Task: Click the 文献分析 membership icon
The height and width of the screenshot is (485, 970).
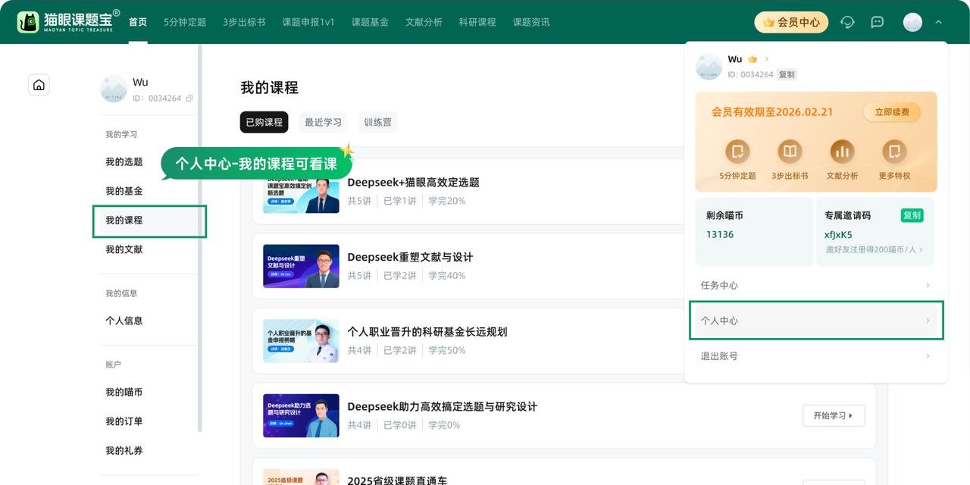Action: [842, 152]
